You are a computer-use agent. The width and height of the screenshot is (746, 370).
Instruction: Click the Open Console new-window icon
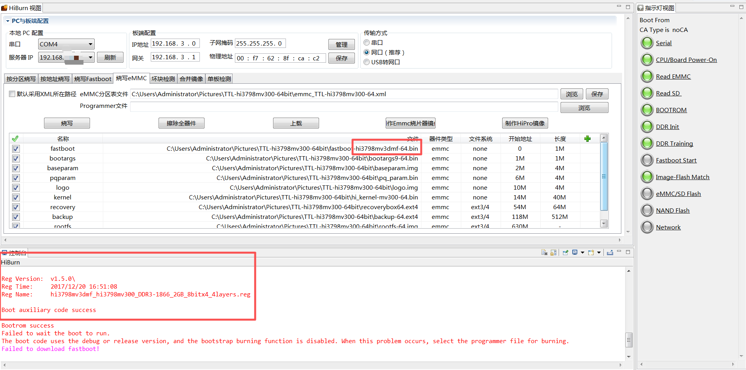point(591,253)
